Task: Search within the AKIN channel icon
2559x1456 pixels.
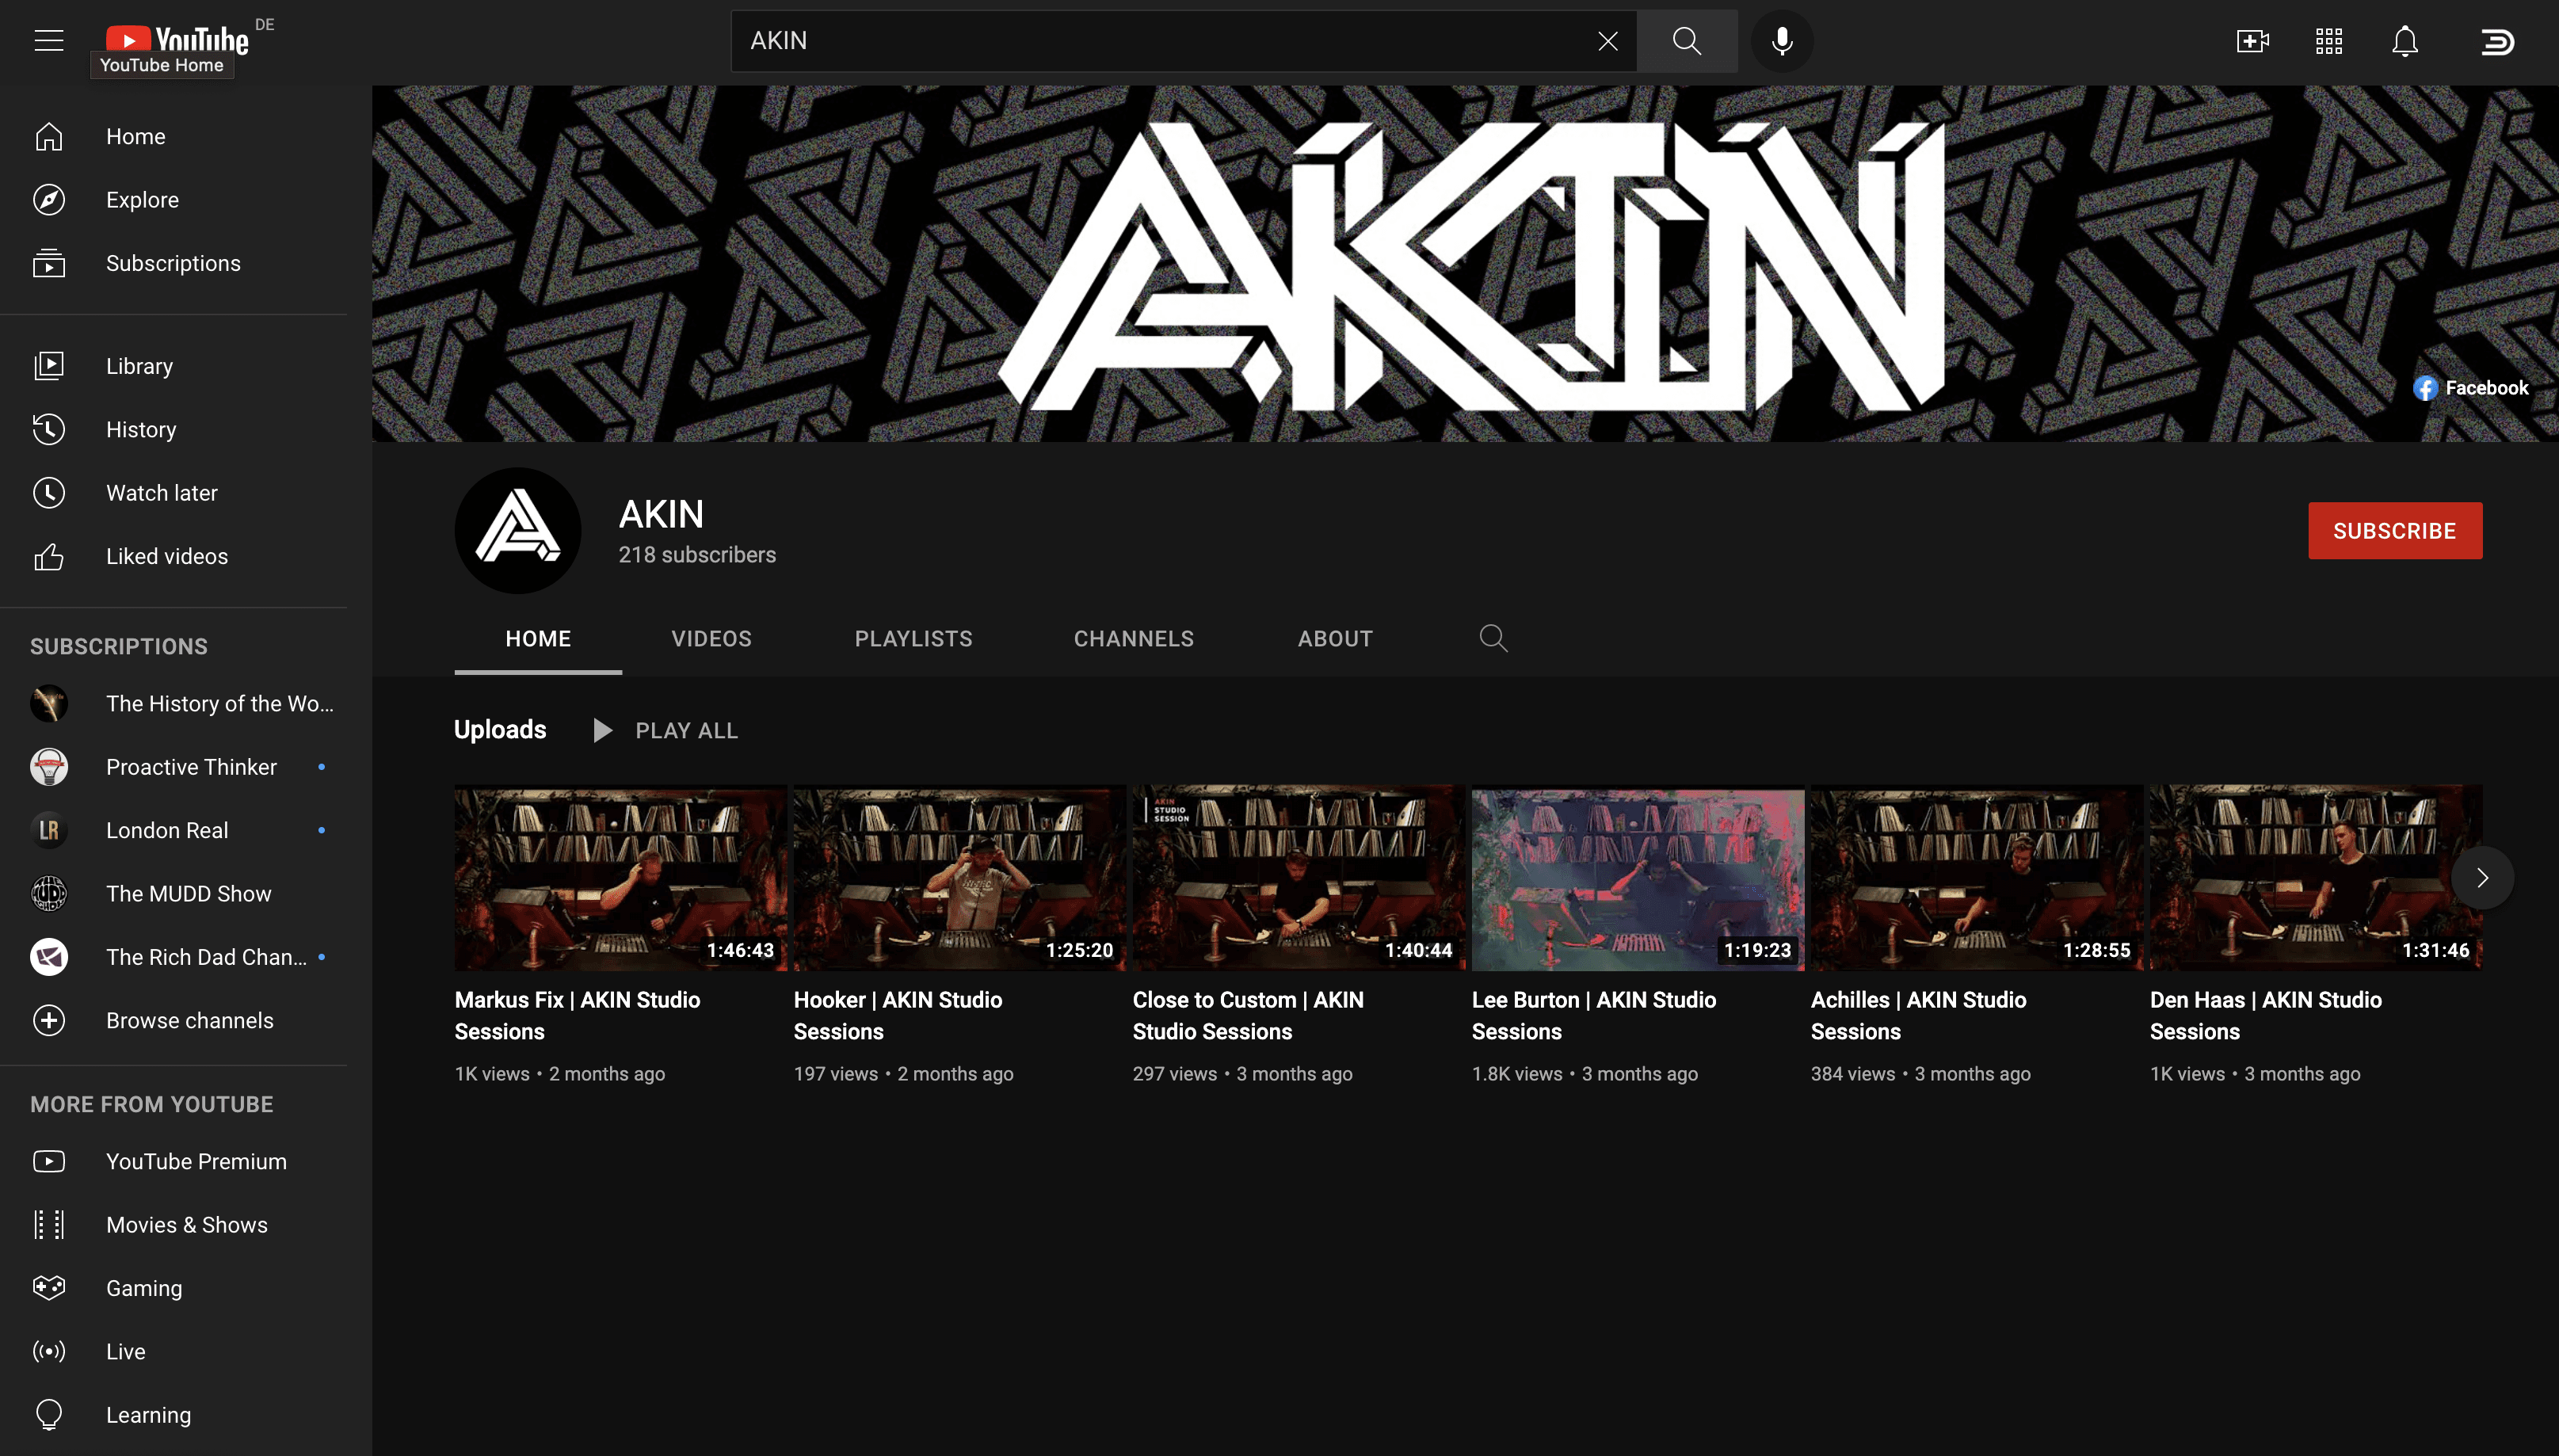Action: click(1493, 638)
